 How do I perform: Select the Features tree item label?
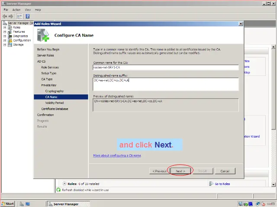click(19, 32)
